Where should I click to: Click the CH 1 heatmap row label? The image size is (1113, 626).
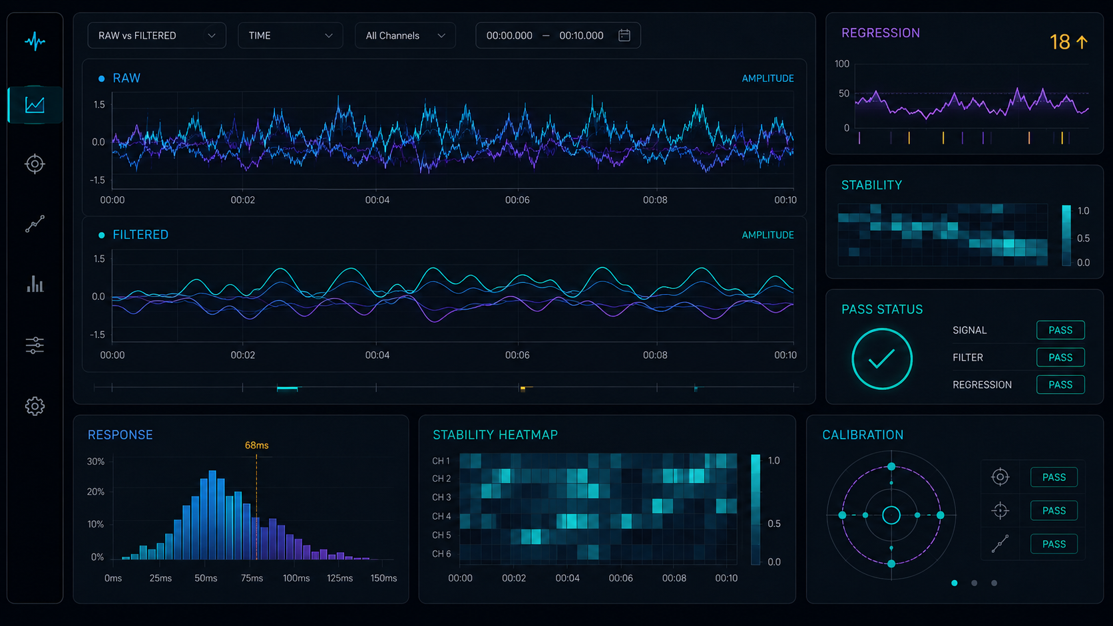click(441, 460)
